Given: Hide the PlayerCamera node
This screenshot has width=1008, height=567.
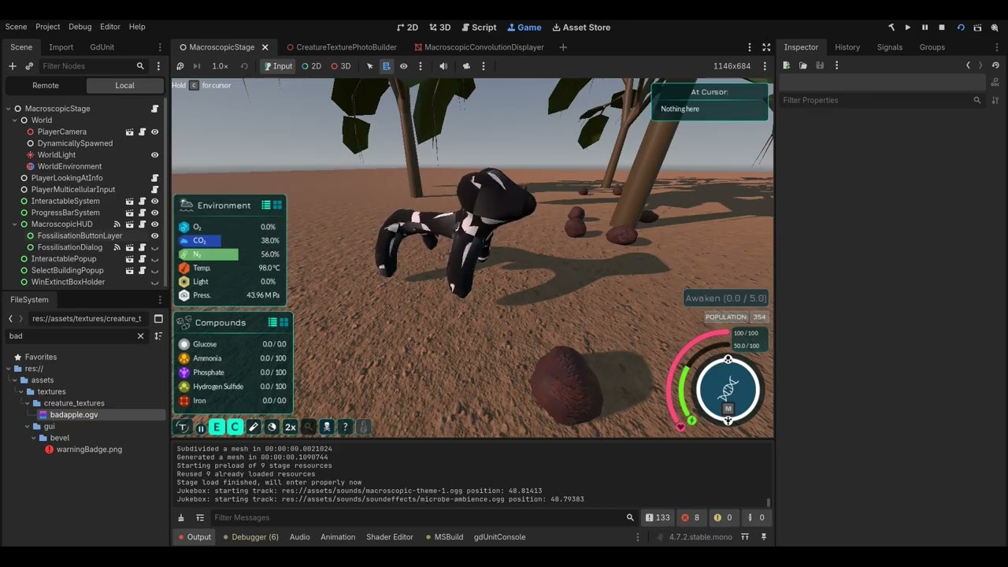Looking at the screenshot, I should click(x=155, y=132).
